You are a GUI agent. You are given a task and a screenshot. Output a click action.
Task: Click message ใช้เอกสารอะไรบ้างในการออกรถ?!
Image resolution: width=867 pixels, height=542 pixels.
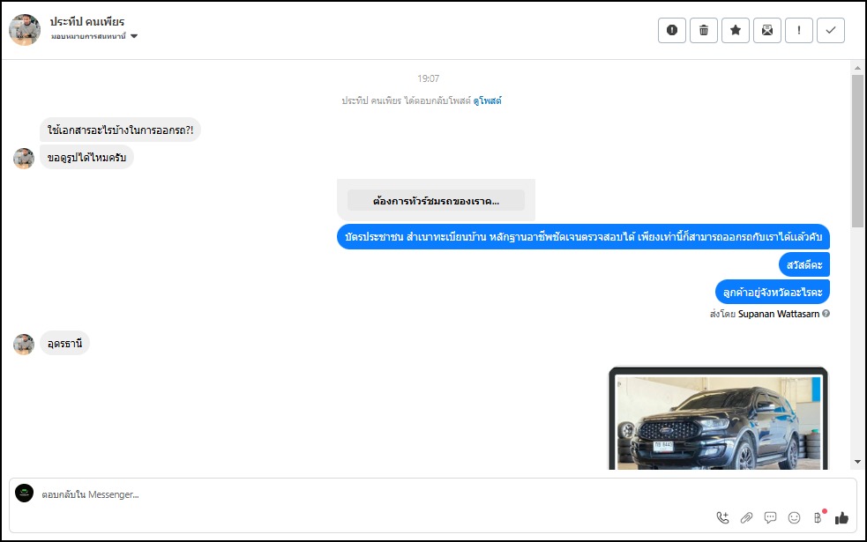pos(120,130)
